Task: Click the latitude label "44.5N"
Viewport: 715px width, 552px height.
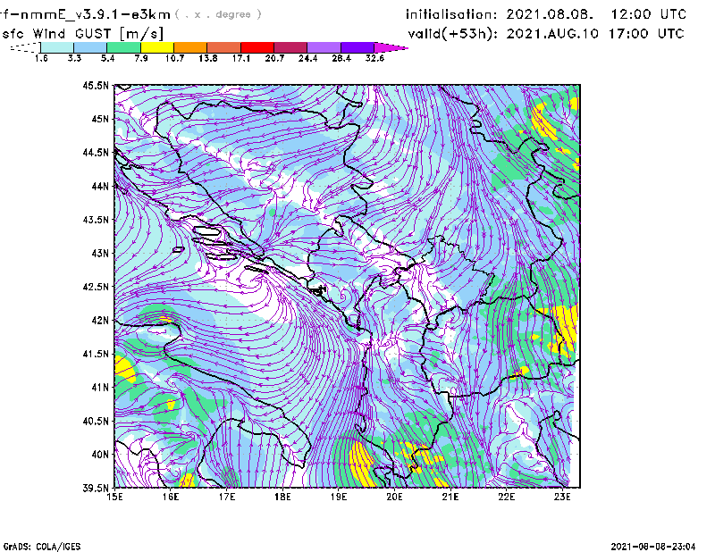Action: (x=96, y=152)
